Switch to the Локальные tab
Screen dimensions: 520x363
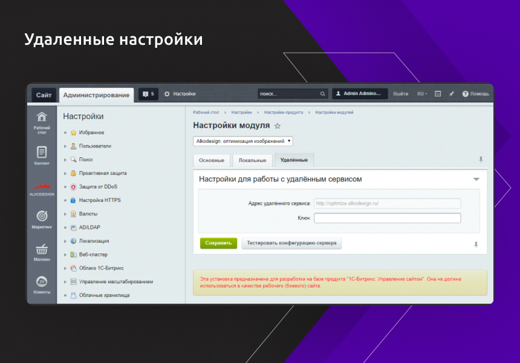(252, 160)
